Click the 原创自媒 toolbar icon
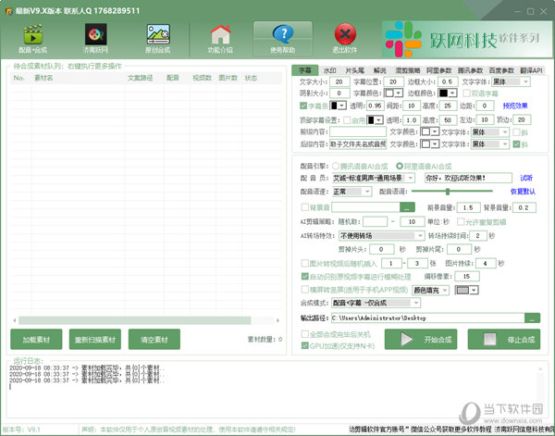The image size is (555, 436). click(156, 37)
